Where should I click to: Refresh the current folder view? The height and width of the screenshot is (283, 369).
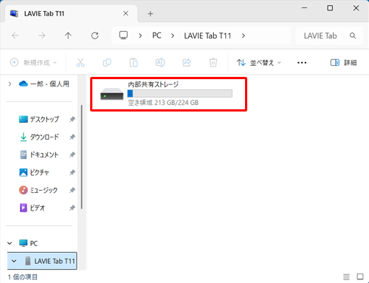click(x=94, y=35)
